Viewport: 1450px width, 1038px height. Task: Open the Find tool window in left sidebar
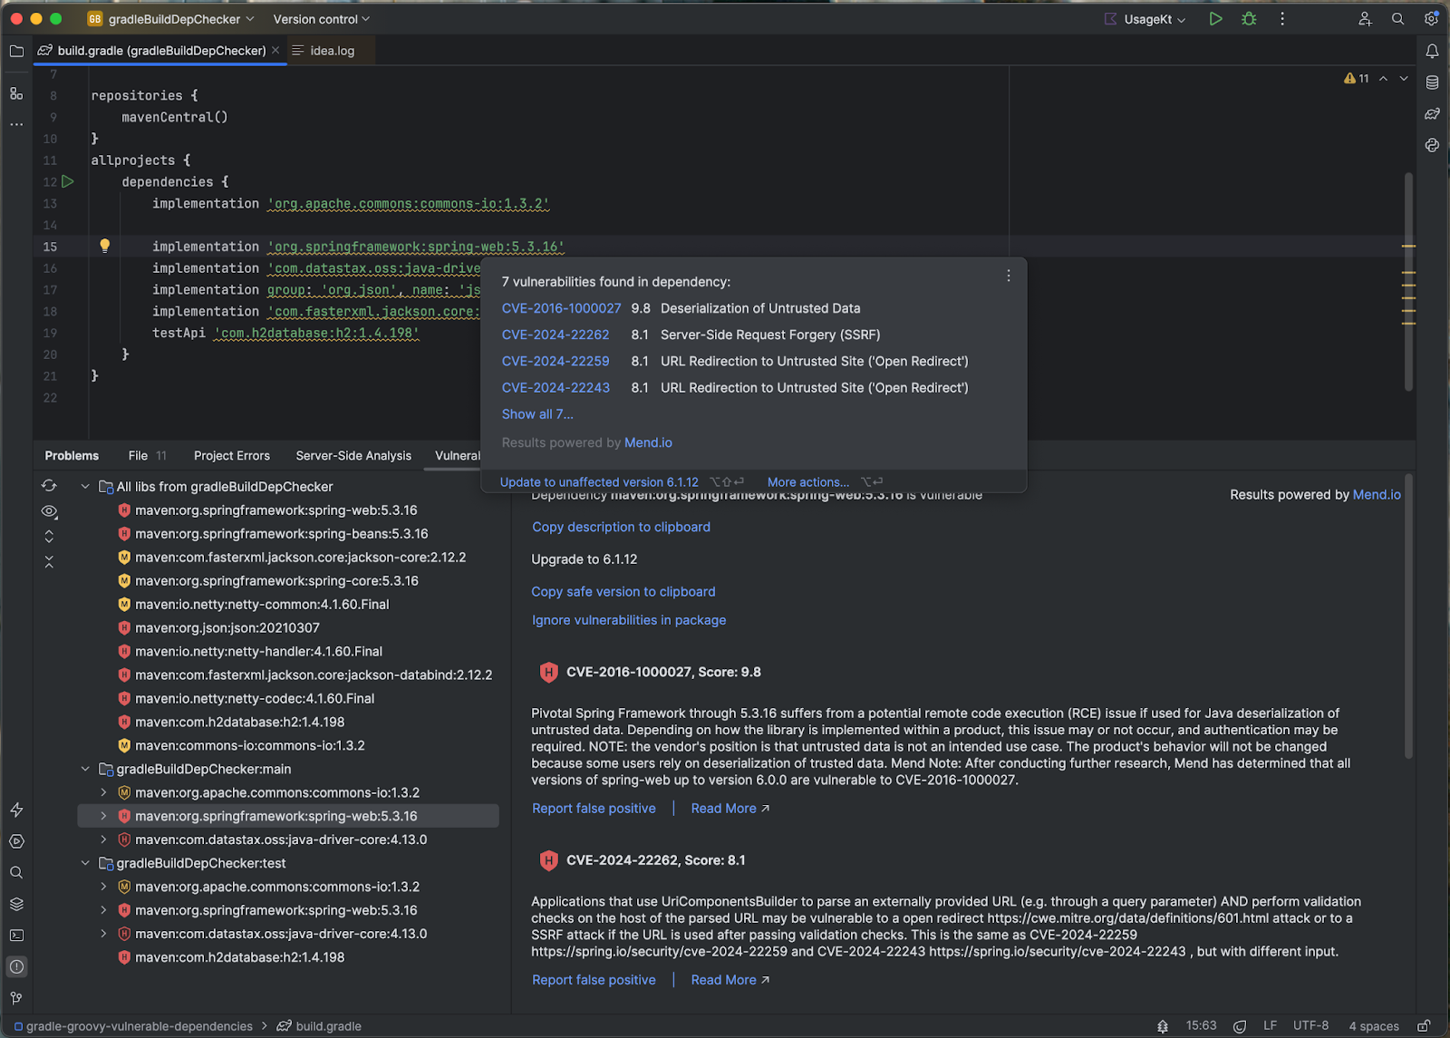click(16, 872)
